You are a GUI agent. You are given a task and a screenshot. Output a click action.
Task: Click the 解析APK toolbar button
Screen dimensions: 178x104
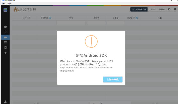(162, 9)
